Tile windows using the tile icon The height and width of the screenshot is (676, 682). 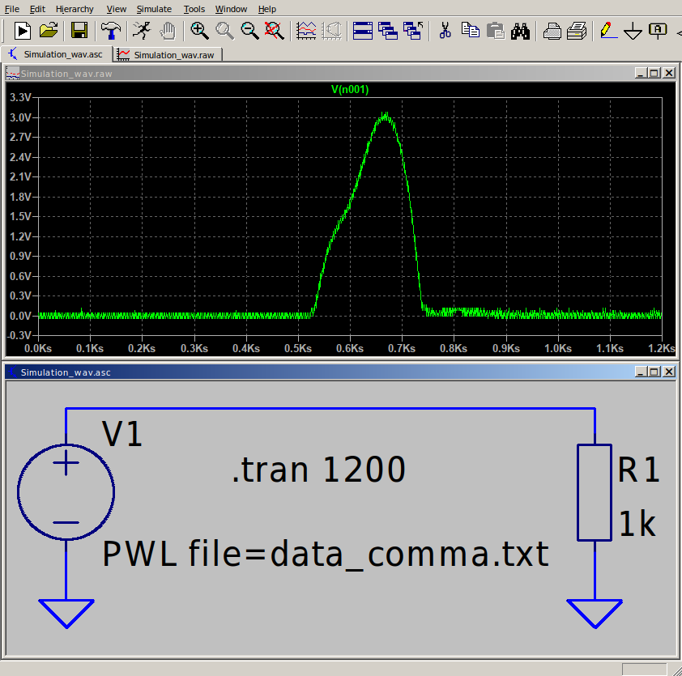pos(363,31)
